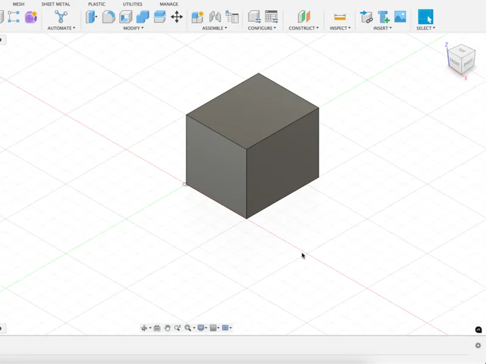Switch to the SHEET METAL tab

pos(56,4)
